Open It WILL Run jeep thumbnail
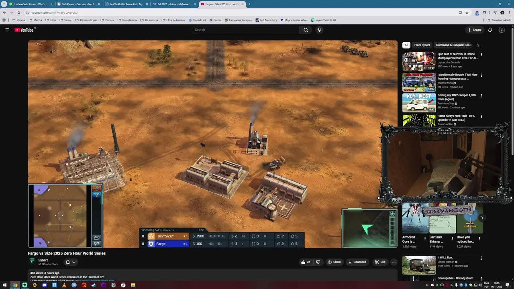514x289 pixels. pos(419,265)
